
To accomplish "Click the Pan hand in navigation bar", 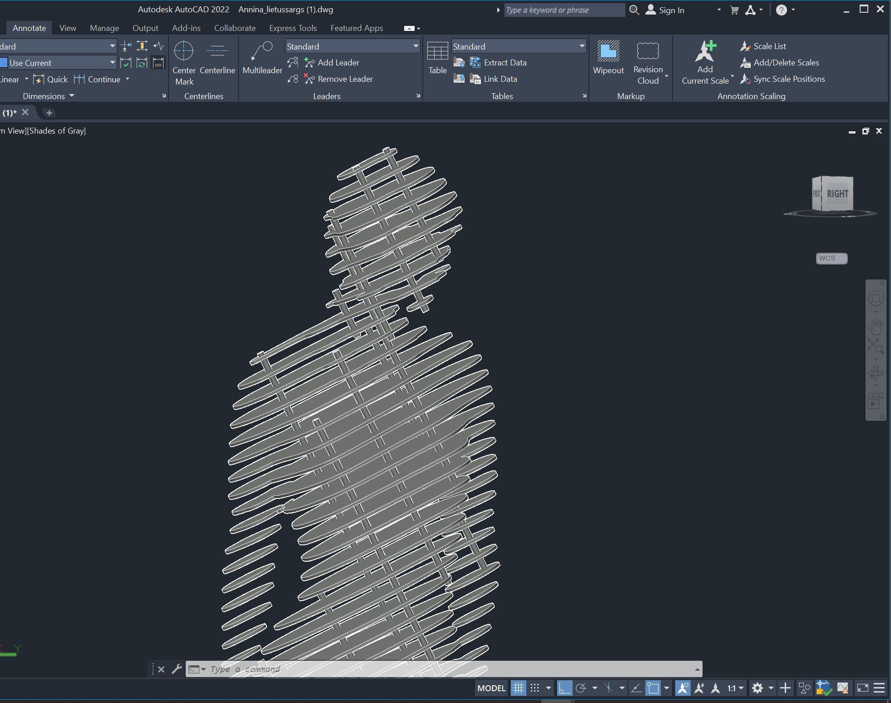I will pos(876,326).
